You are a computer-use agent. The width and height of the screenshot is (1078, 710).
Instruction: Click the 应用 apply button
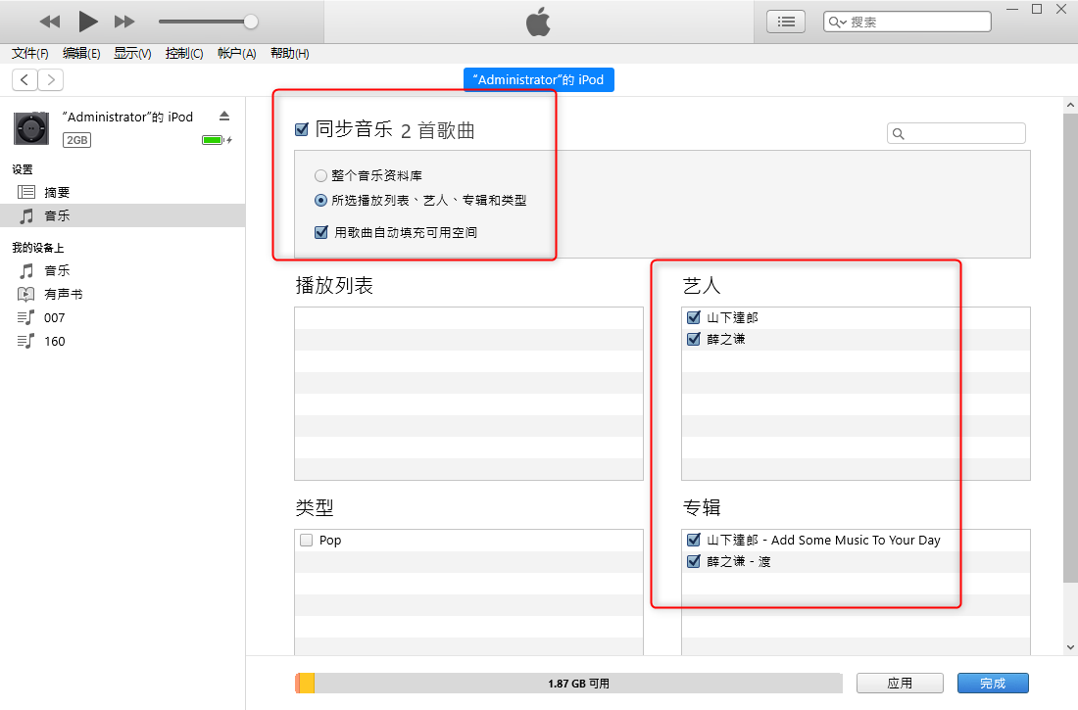click(x=900, y=684)
